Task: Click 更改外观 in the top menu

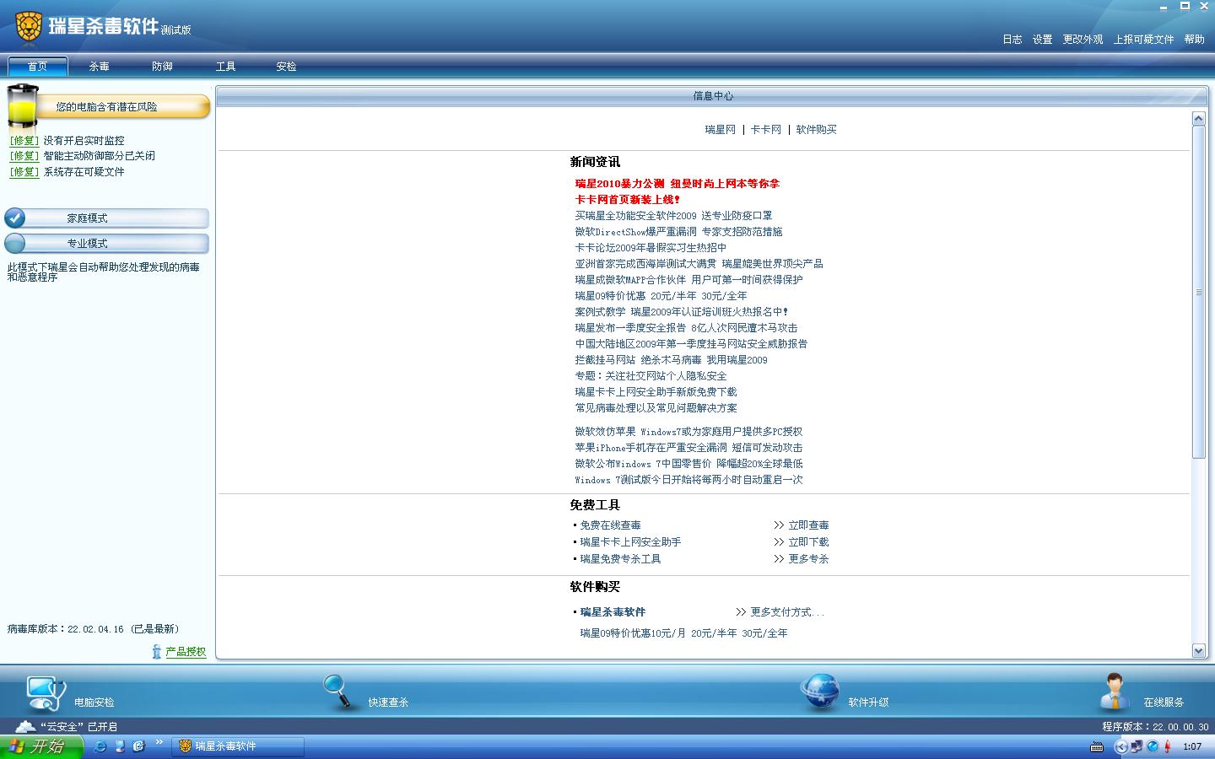Action: (x=1083, y=40)
